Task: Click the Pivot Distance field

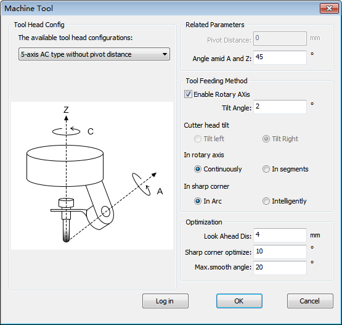Action: (280, 39)
